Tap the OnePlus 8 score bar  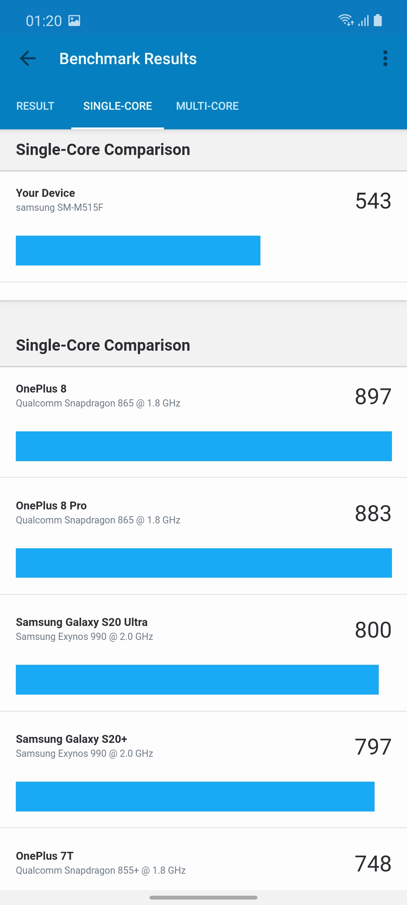[x=203, y=446]
